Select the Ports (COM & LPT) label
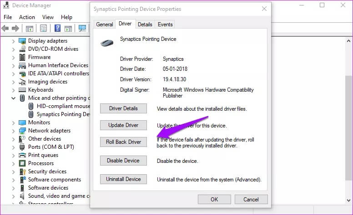353x215 pixels. coord(51,147)
